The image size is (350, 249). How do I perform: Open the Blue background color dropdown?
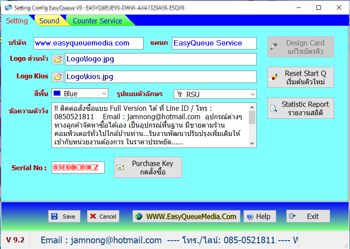pos(80,93)
